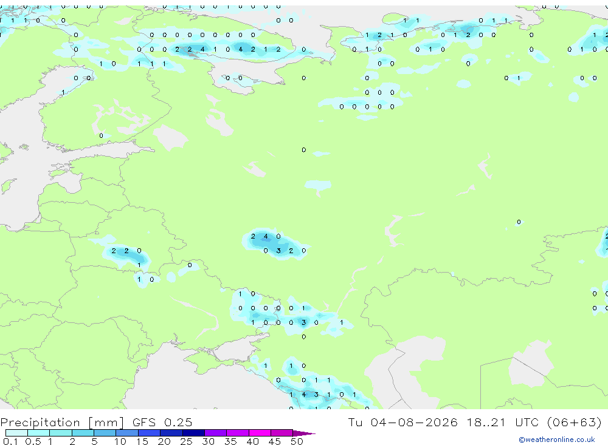
Task: Click the over-50 arrow tip of legend
Action: click(305, 433)
